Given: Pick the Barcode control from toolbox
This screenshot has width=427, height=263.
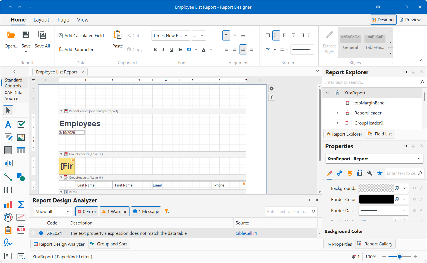Looking at the screenshot, I should pyautogui.click(x=8, y=190).
